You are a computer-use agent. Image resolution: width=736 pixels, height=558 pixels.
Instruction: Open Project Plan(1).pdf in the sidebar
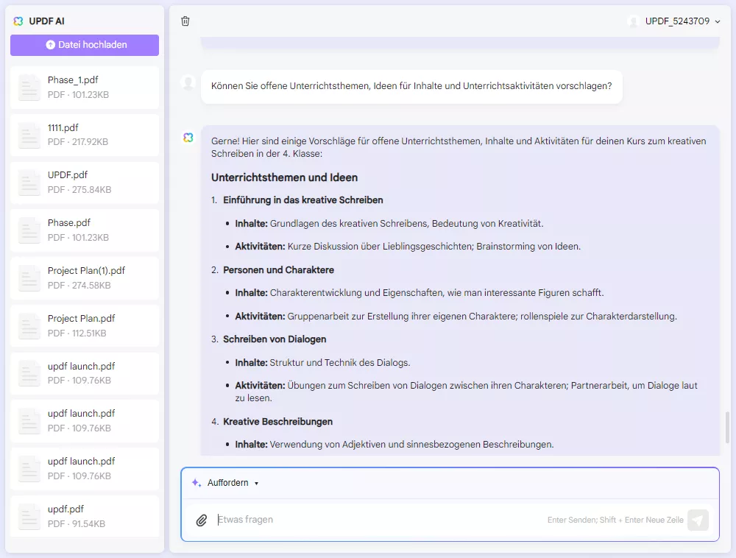click(x=84, y=277)
